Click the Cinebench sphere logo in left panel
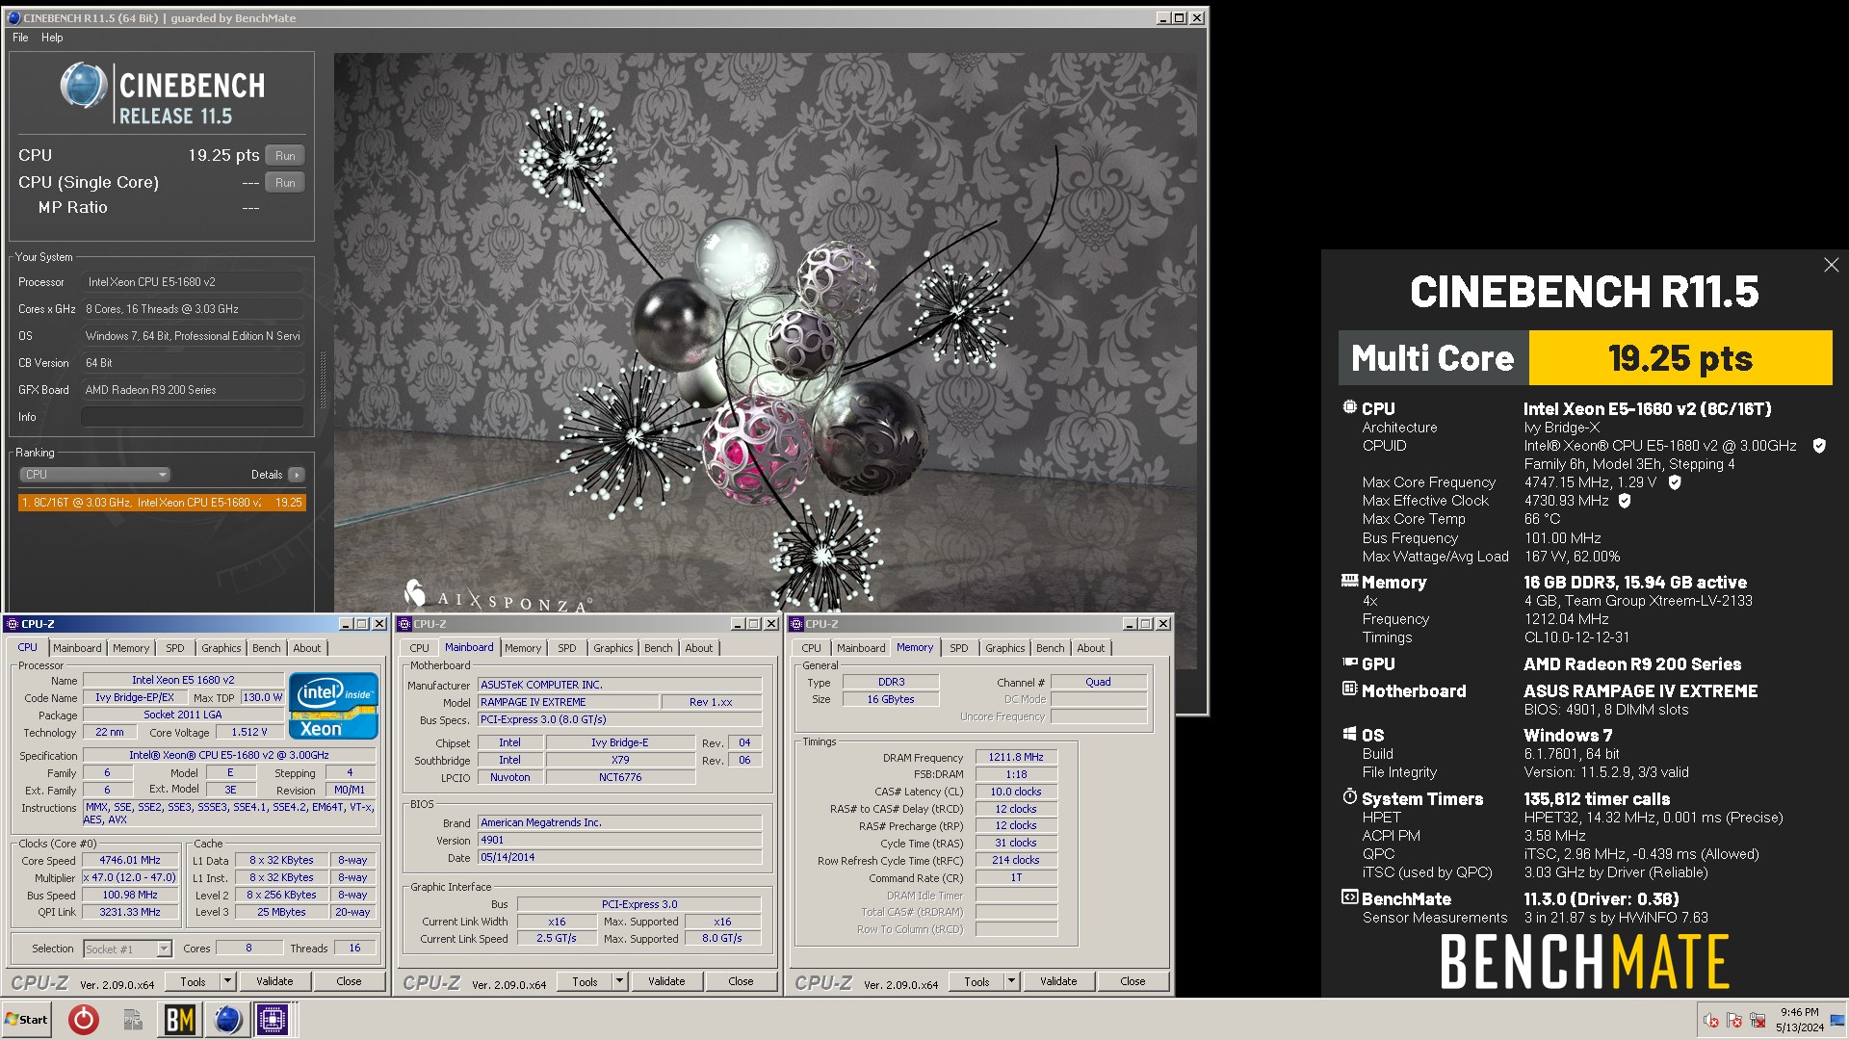The image size is (1849, 1040). click(x=84, y=86)
